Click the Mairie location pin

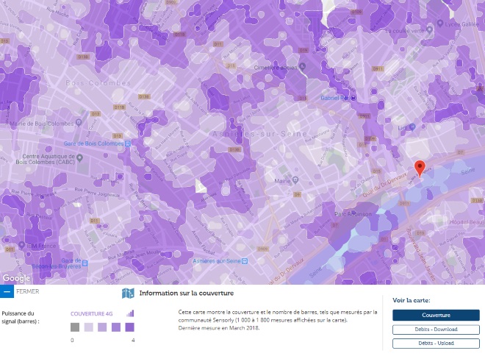[x=295, y=180]
